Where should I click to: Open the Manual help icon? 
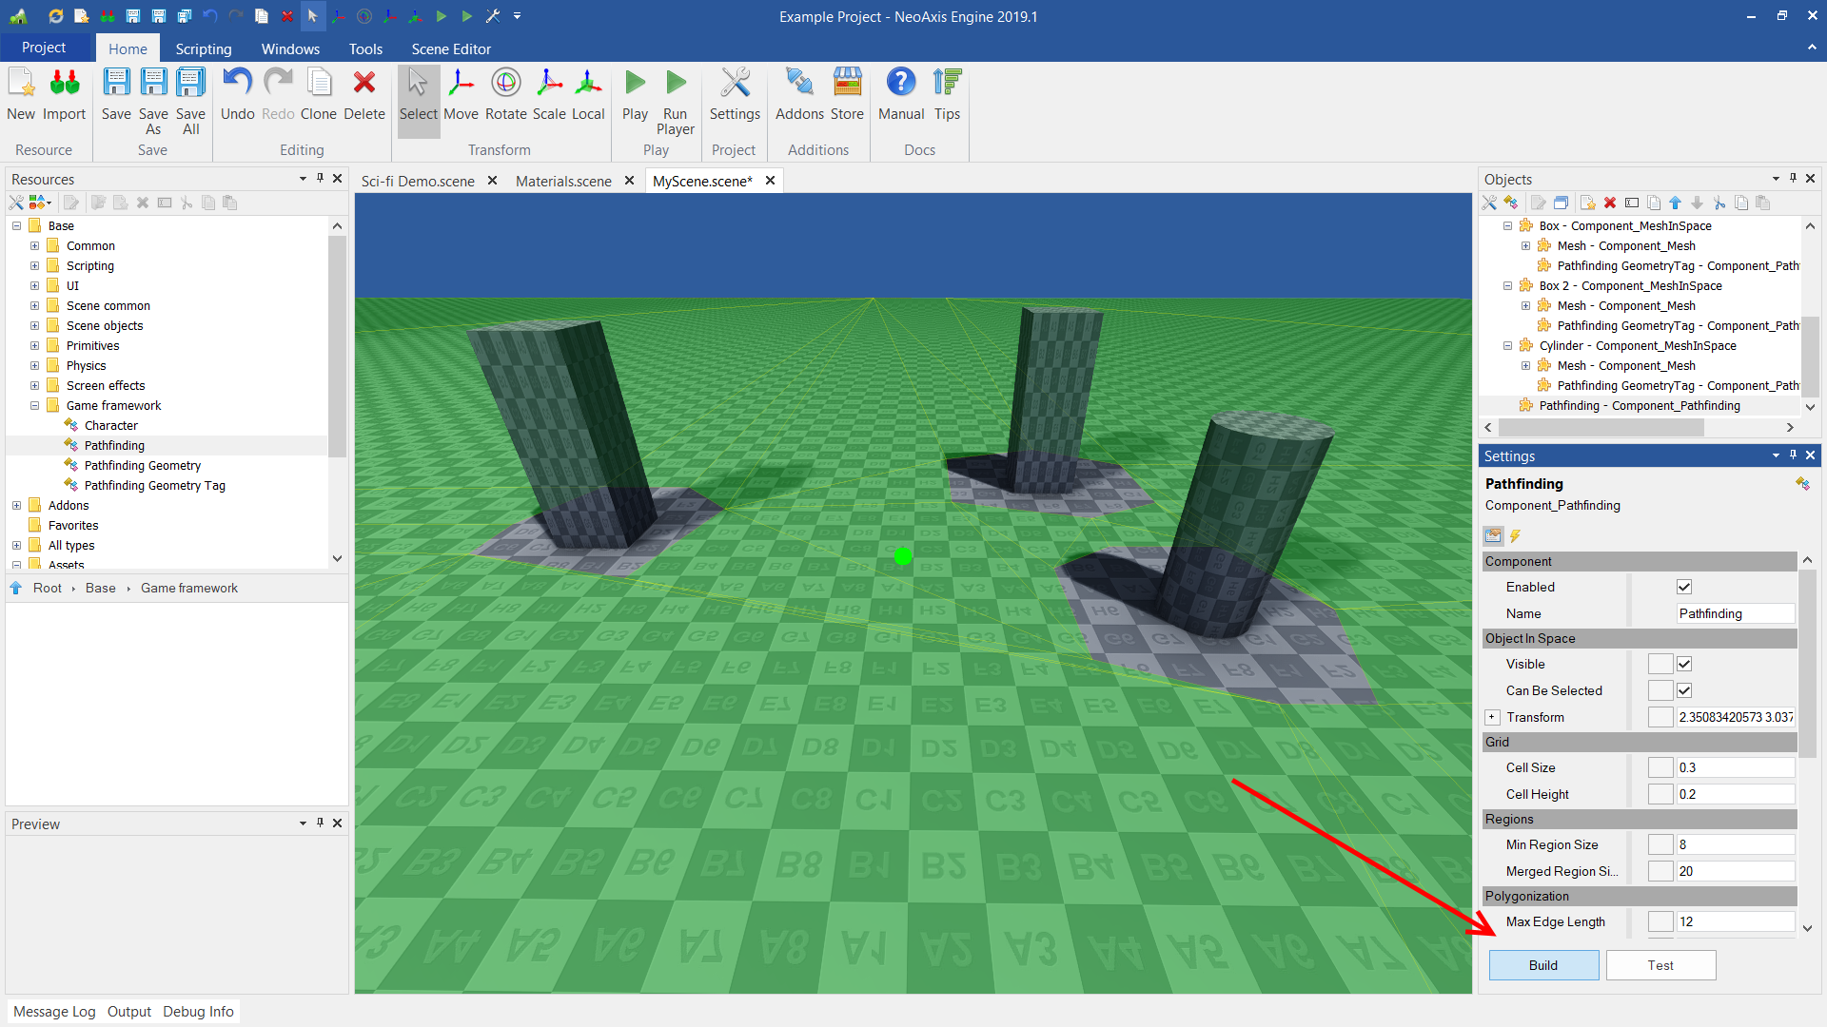point(900,84)
